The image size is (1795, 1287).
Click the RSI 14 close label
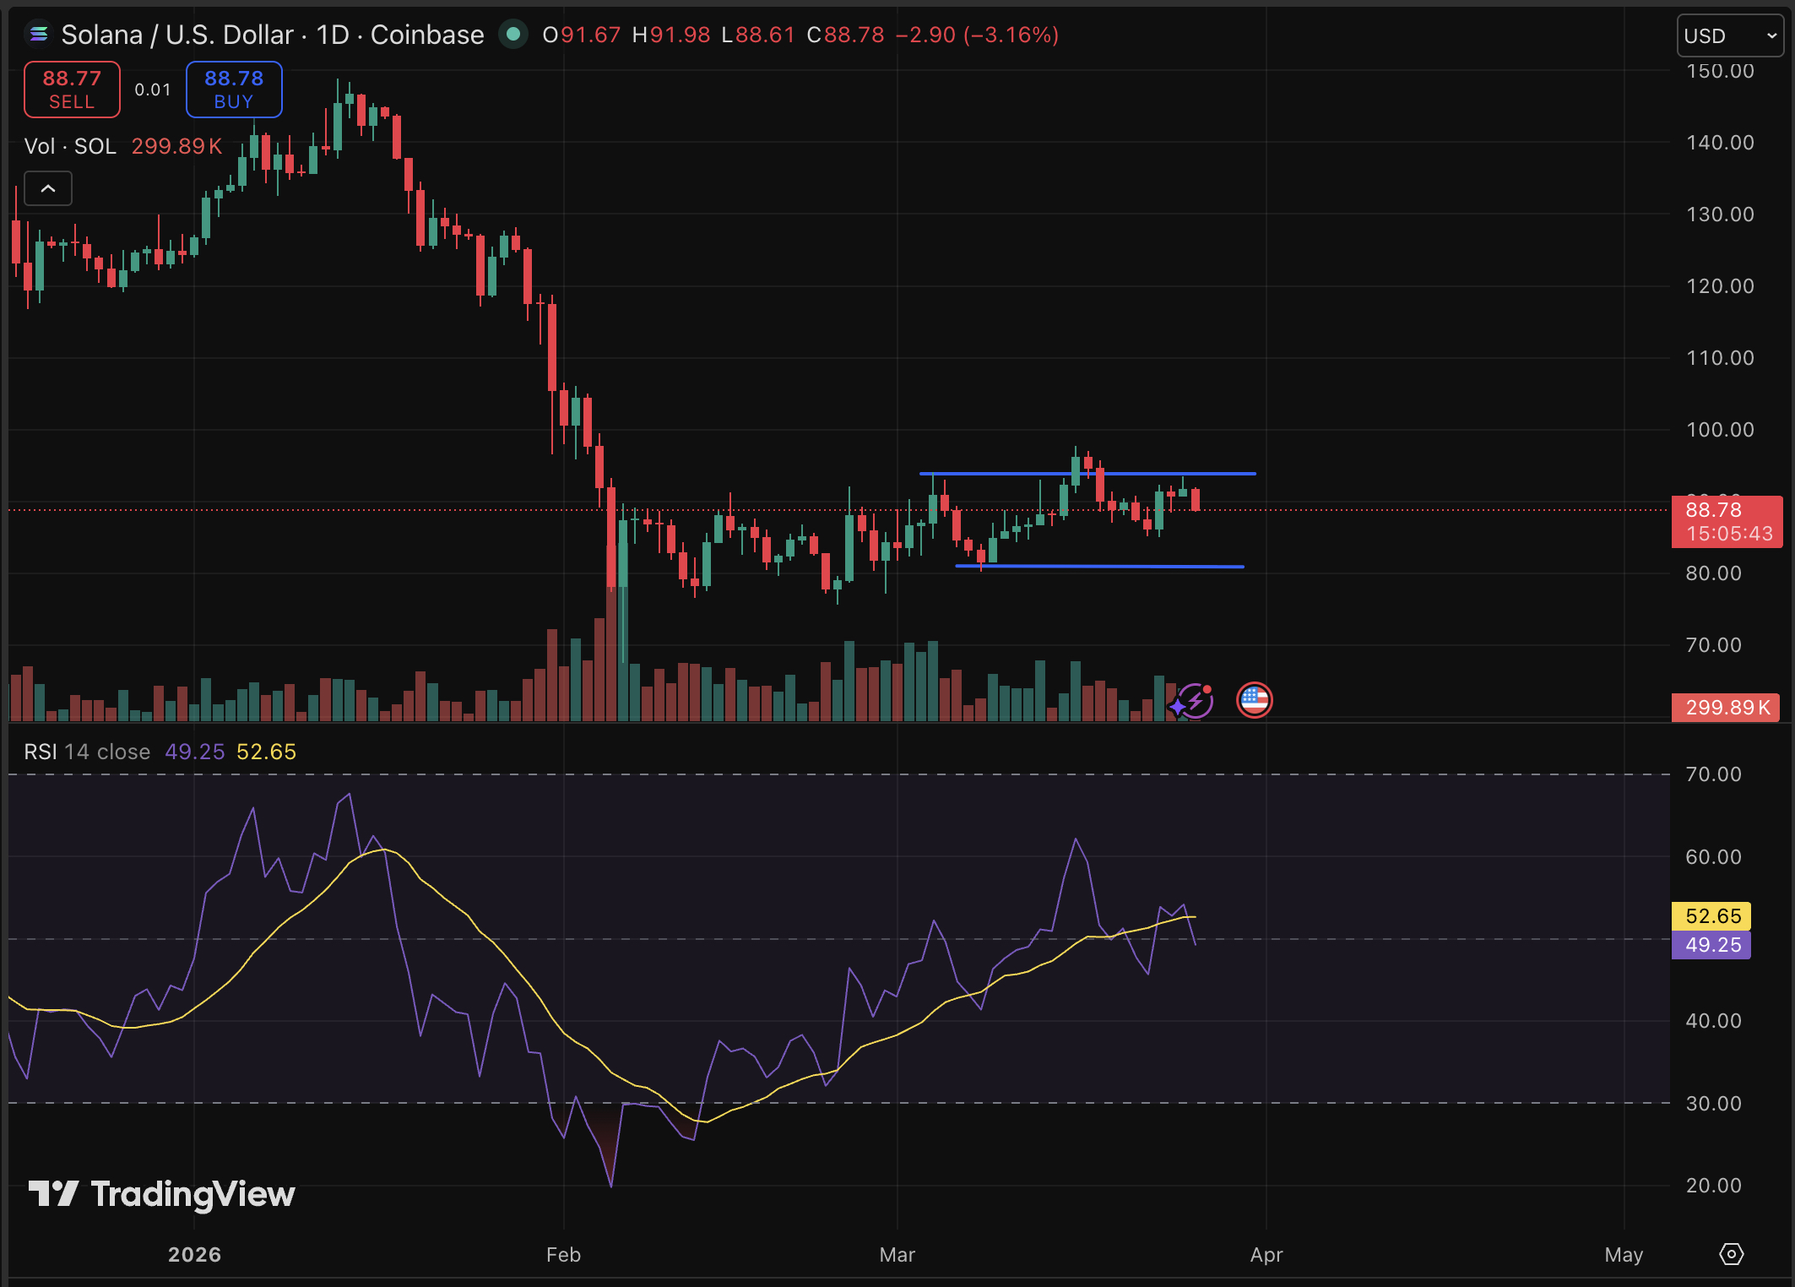click(x=87, y=751)
